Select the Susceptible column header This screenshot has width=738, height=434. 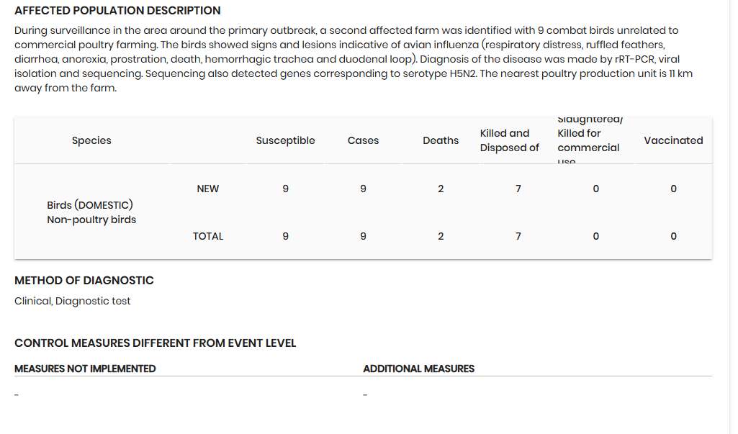285,140
